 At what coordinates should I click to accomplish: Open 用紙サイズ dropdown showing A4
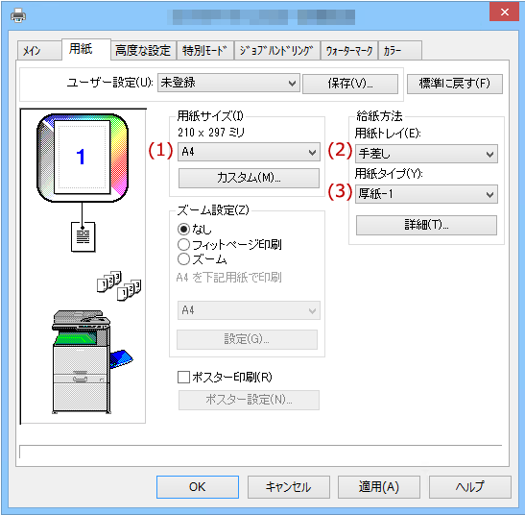point(249,152)
